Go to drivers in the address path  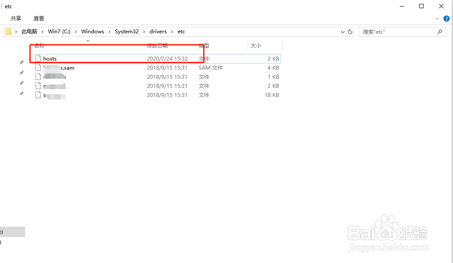coord(158,32)
